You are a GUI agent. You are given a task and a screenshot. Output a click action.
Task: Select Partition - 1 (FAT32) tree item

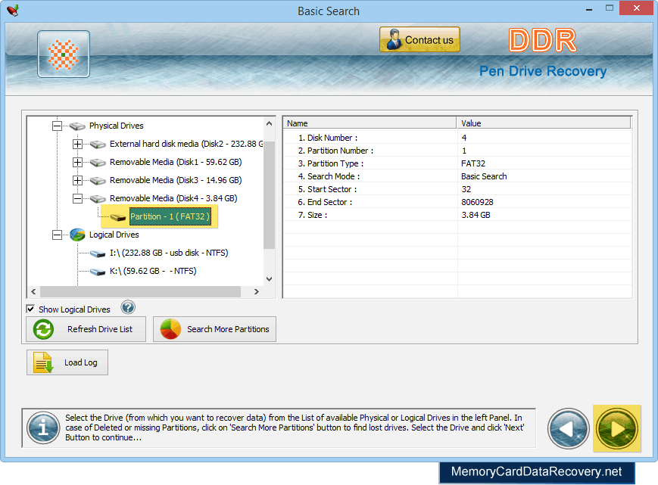tap(170, 216)
